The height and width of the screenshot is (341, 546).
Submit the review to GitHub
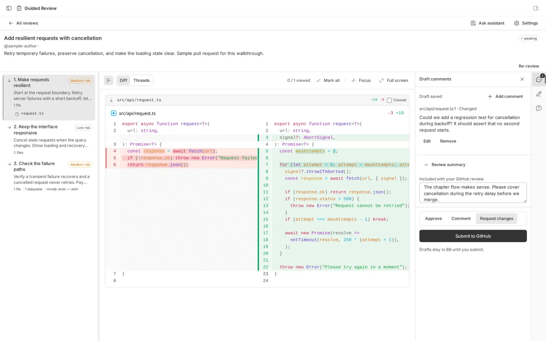click(x=473, y=236)
